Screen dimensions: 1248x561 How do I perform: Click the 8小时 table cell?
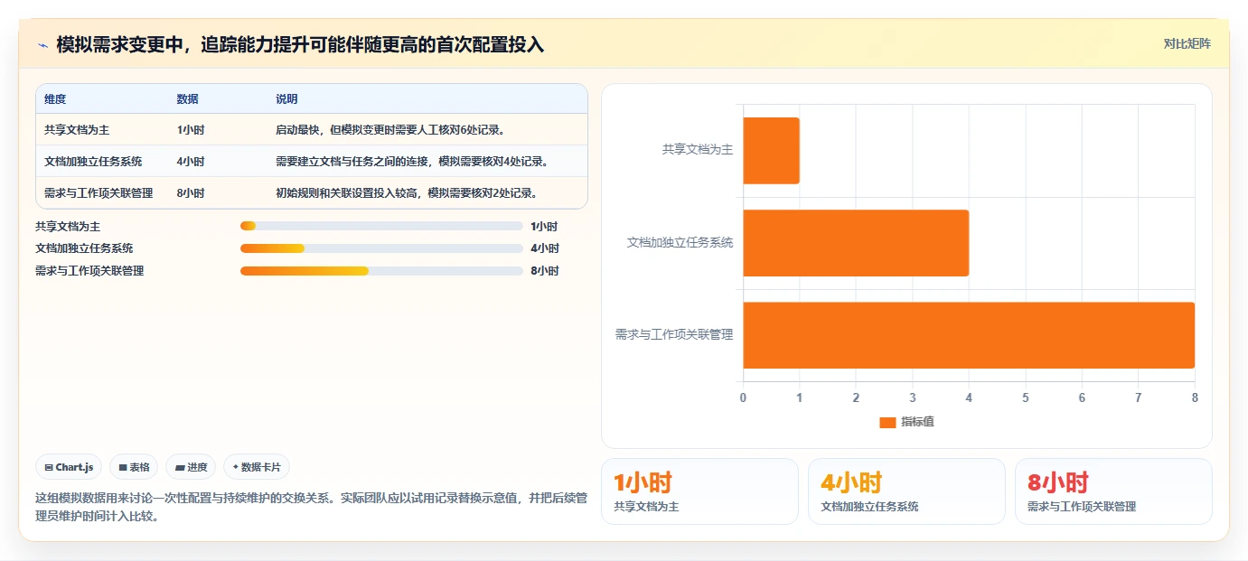click(191, 193)
